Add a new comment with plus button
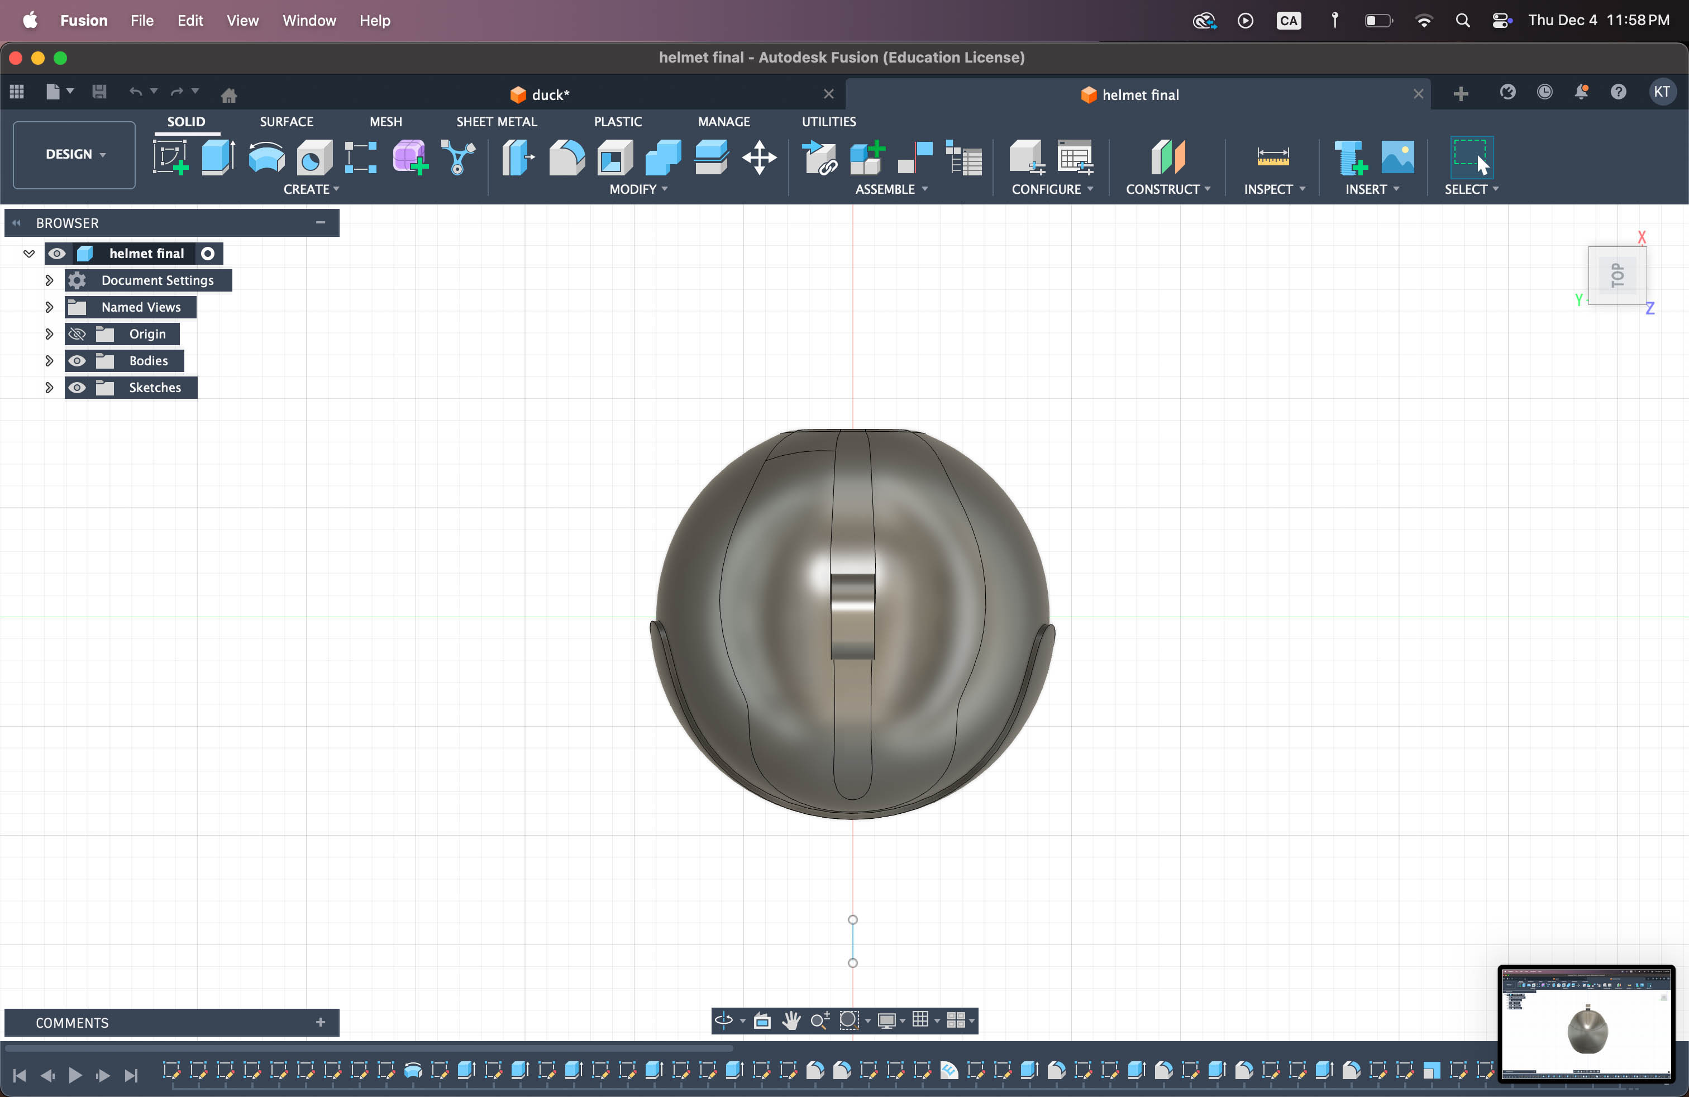This screenshot has width=1689, height=1097. [x=320, y=1022]
